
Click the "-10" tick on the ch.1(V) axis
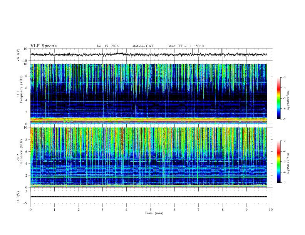(25, 61)
